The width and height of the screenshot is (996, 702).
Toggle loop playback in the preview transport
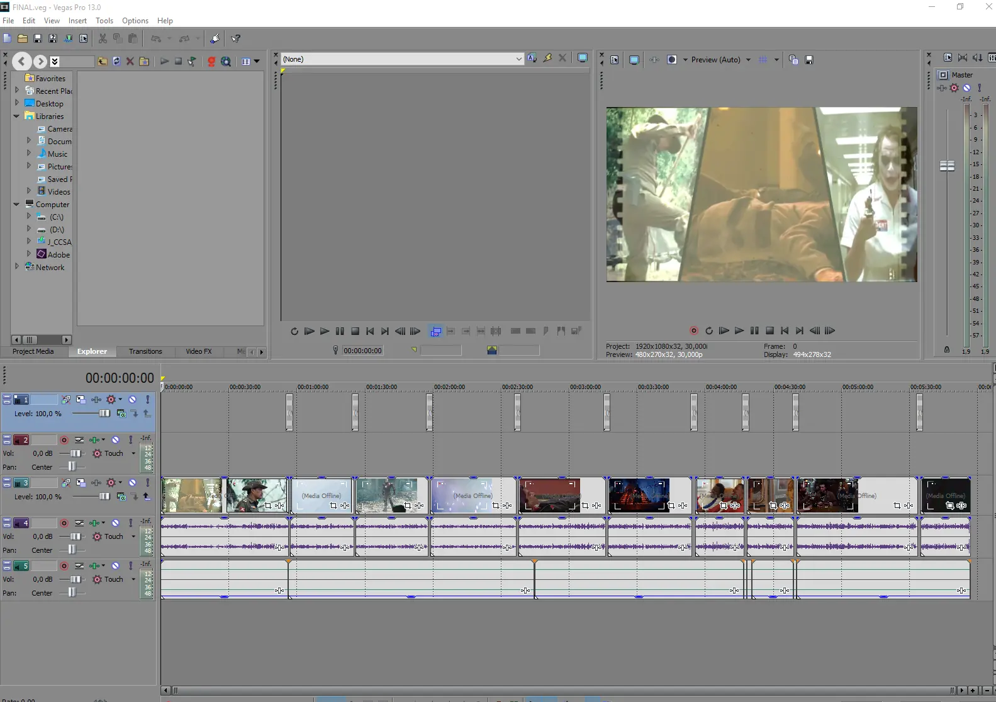(x=709, y=331)
